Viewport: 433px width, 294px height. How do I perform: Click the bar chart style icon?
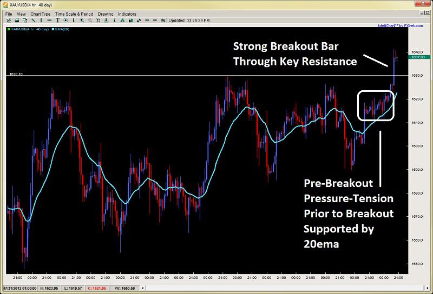click(130, 21)
